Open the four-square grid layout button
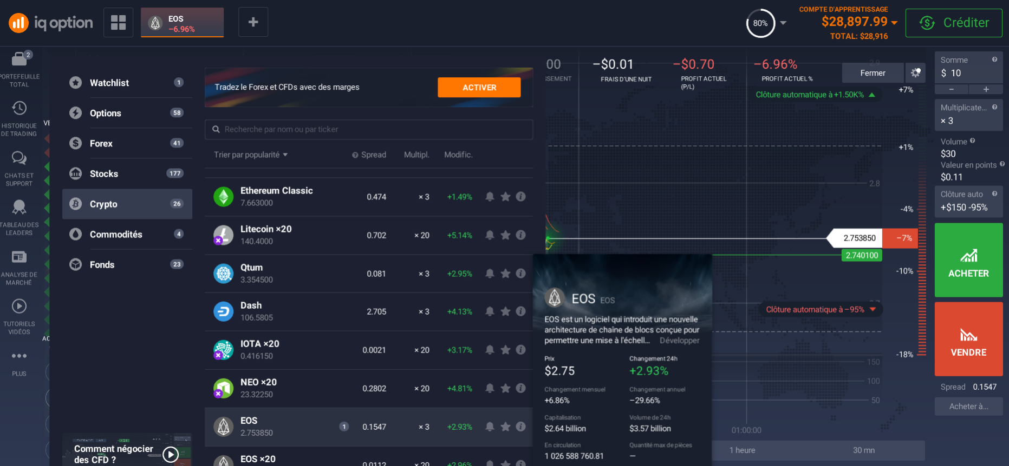Image resolution: width=1009 pixels, height=466 pixels. tap(118, 22)
